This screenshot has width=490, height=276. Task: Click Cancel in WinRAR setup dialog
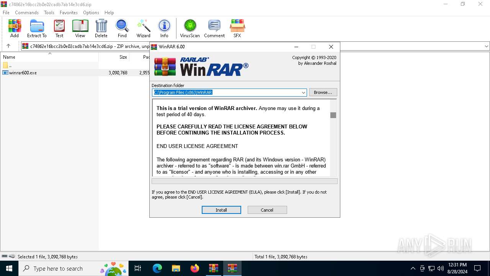tap(267, 210)
